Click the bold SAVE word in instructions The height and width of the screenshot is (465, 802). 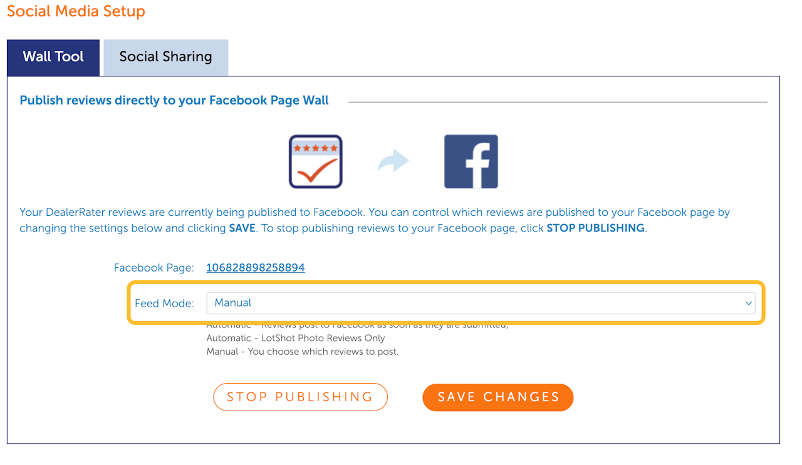[242, 228]
